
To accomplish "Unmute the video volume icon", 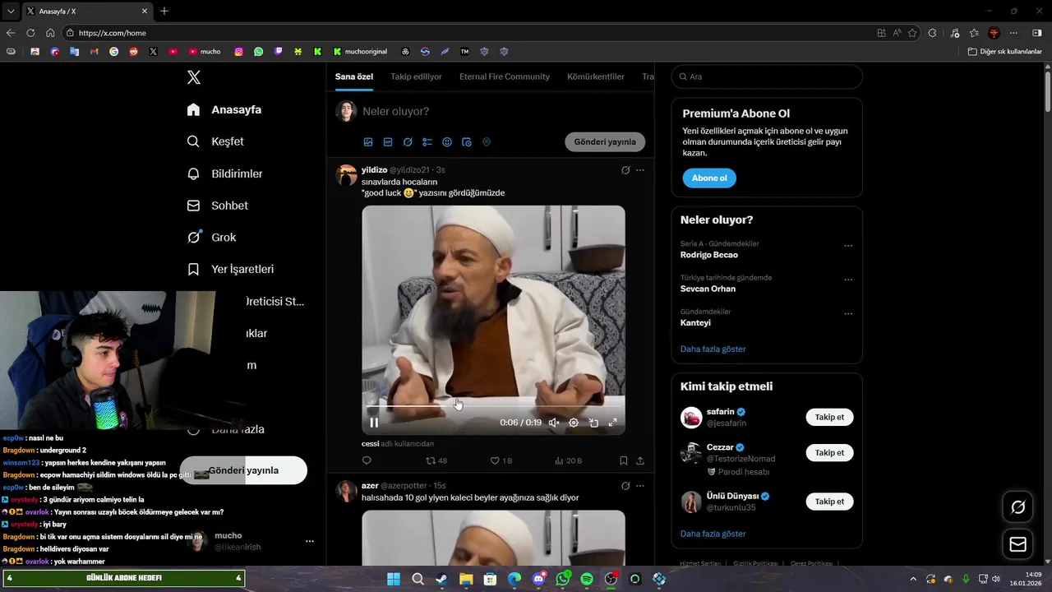I will pos(554,423).
